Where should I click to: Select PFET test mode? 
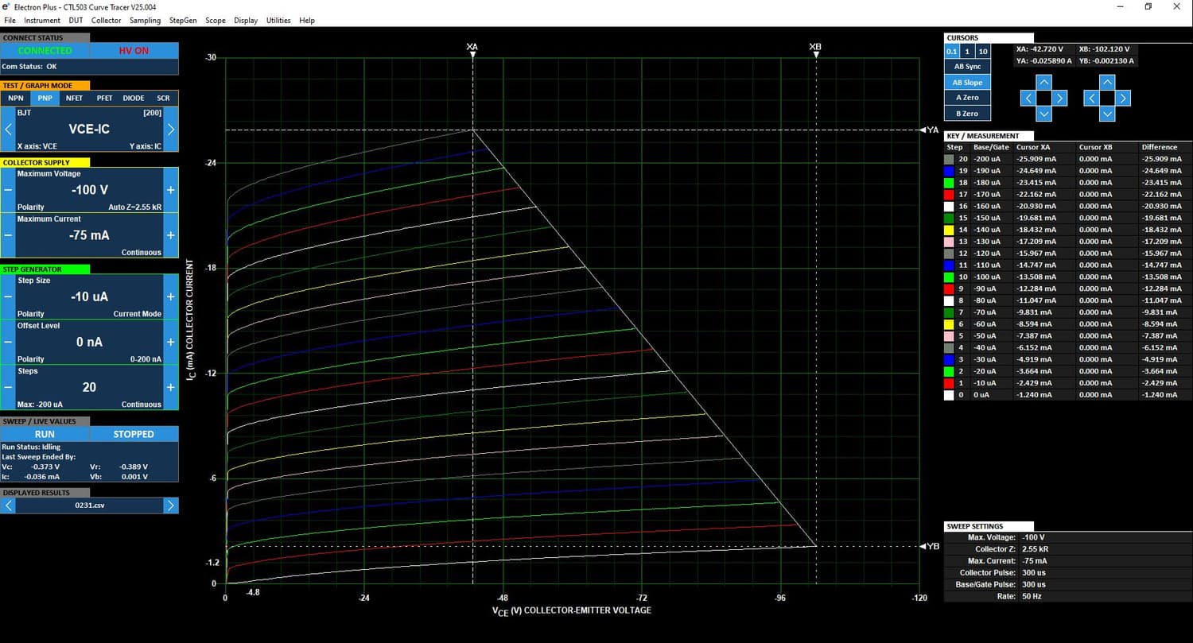point(104,98)
